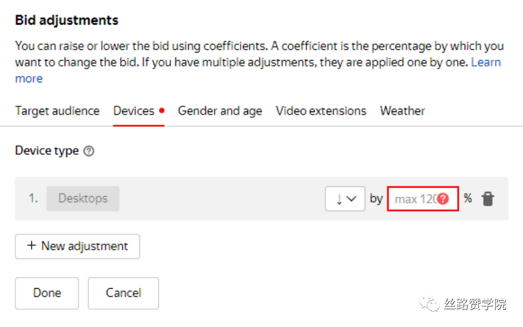Follow the Learn more link
The width and height of the screenshot is (523, 327).
pyautogui.click(x=486, y=62)
